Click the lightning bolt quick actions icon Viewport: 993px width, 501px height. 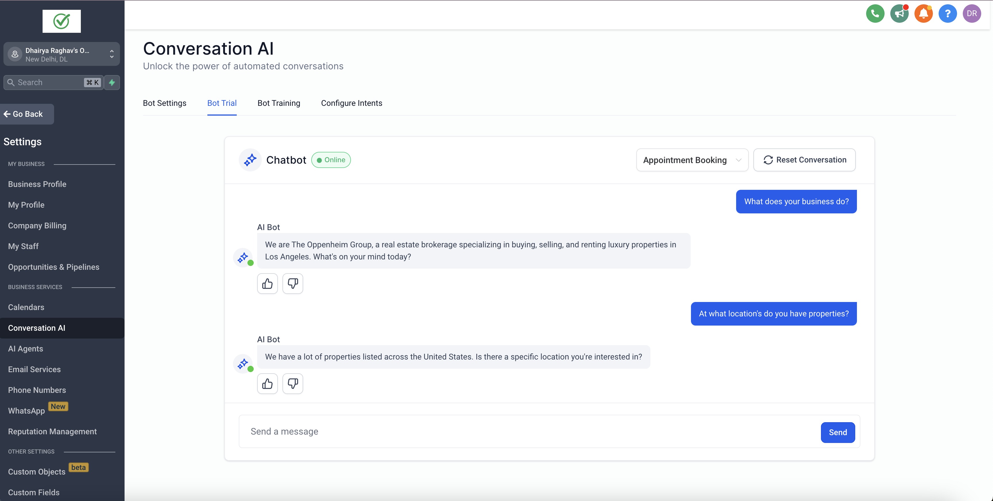click(112, 83)
